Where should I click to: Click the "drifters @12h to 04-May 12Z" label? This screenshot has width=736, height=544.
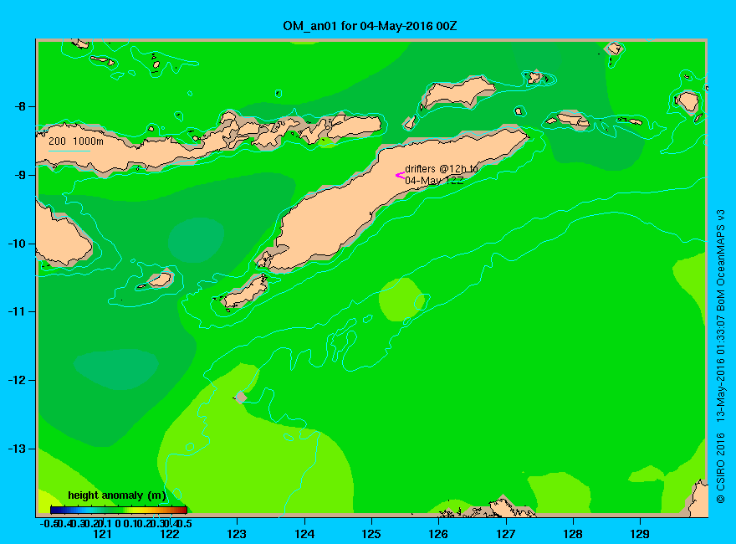point(442,174)
